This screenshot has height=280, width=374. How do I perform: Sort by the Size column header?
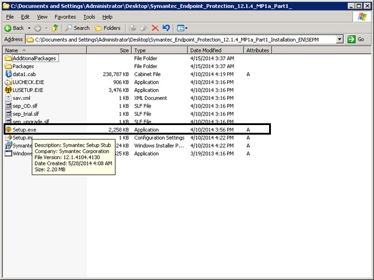(x=109, y=50)
